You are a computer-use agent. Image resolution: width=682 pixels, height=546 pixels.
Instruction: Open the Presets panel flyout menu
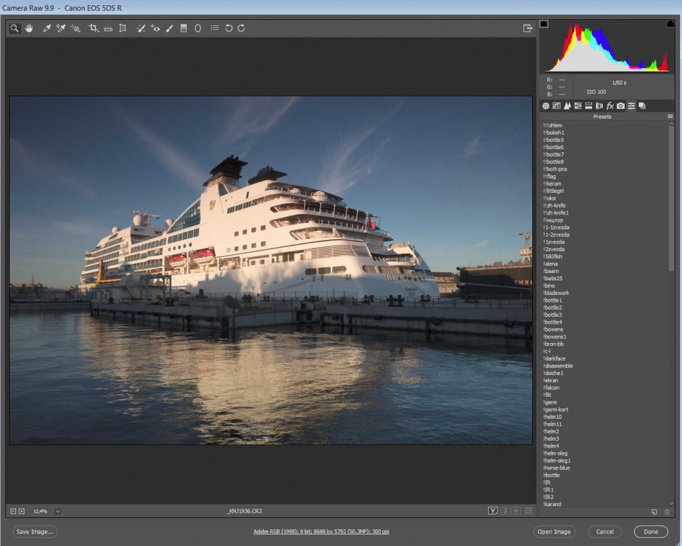pyautogui.click(x=670, y=117)
